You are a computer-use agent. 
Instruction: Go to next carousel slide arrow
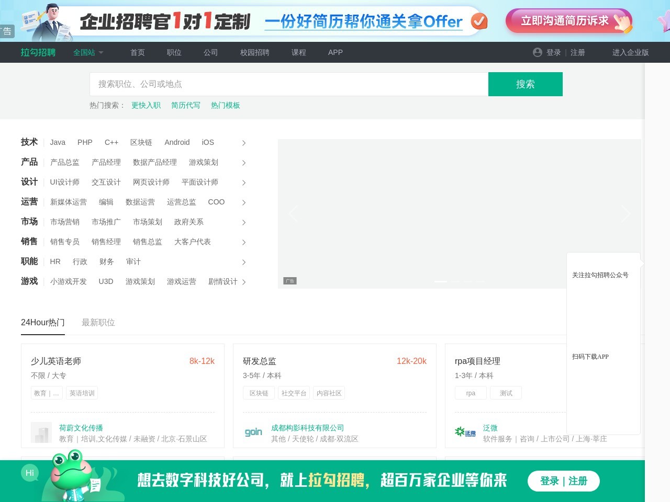click(x=626, y=213)
